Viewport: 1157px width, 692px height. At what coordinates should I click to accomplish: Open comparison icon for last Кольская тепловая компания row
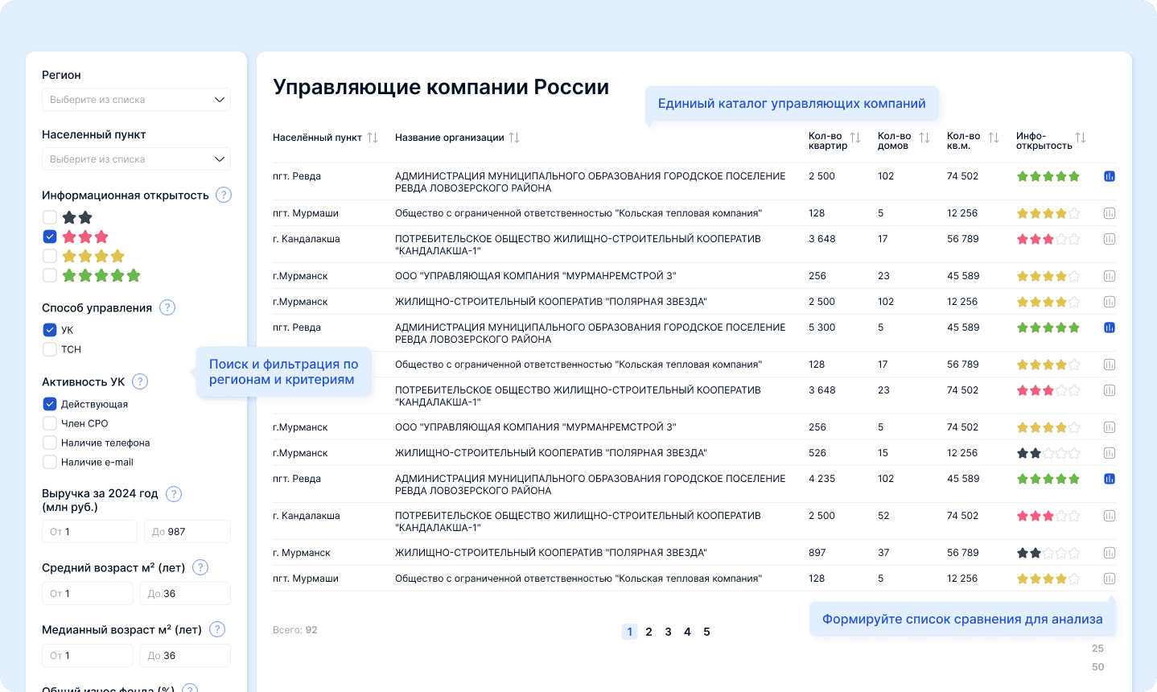1109,578
